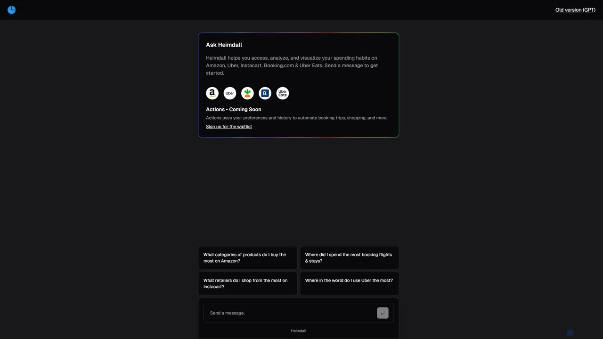This screenshot has height=339, width=603.
Task: Open the Sign up for the waitlist link
Action: point(229,127)
